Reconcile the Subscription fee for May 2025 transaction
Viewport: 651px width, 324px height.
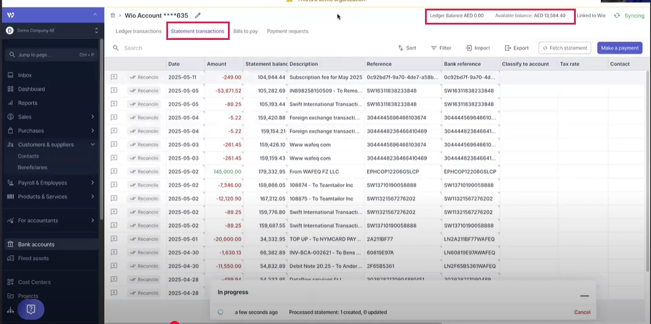tap(144, 77)
